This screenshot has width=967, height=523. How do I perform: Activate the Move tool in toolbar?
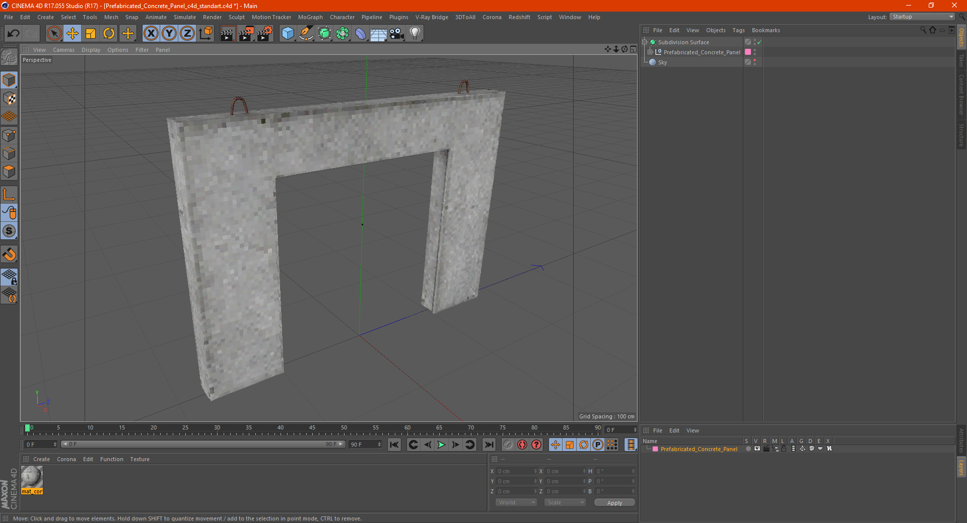[73, 34]
